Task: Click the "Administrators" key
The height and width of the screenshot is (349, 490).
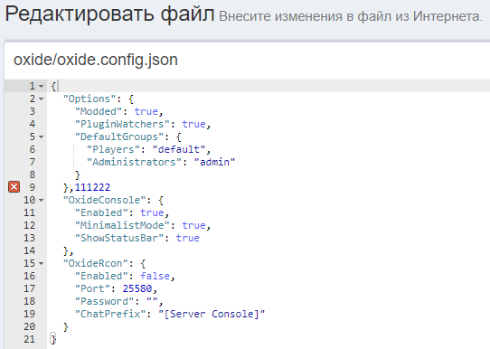Action: pyautogui.click(x=134, y=162)
